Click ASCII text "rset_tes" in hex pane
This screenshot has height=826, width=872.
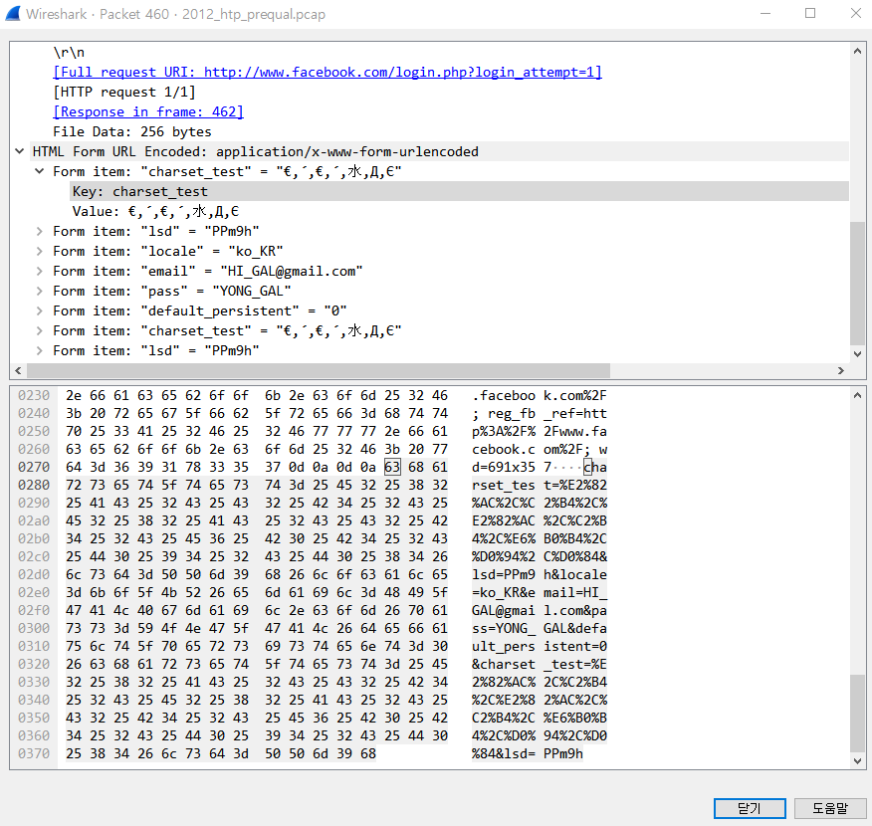tap(504, 486)
